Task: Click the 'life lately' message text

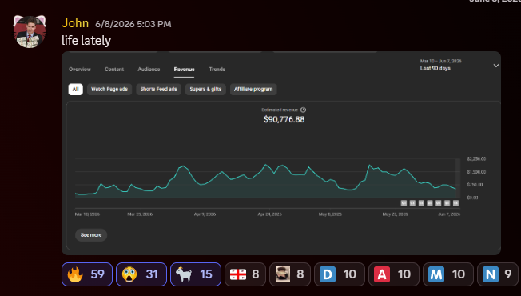Action: [x=86, y=41]
